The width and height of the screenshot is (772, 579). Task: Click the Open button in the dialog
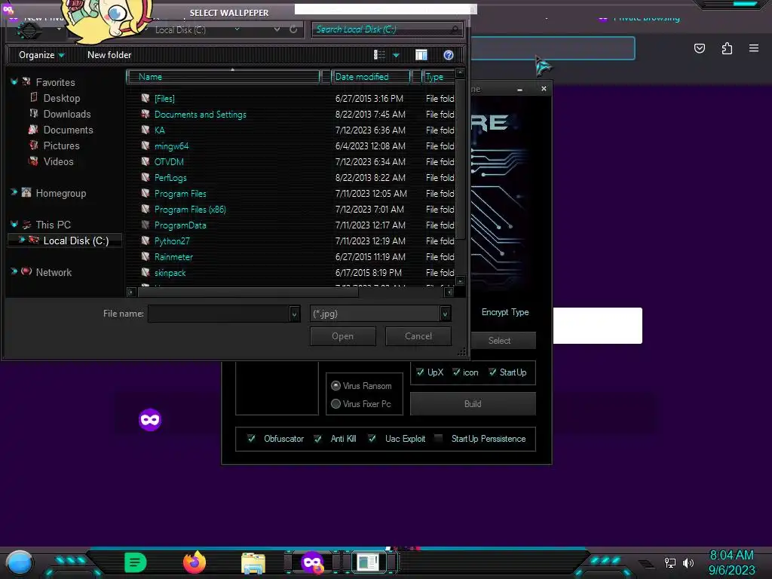343,336
